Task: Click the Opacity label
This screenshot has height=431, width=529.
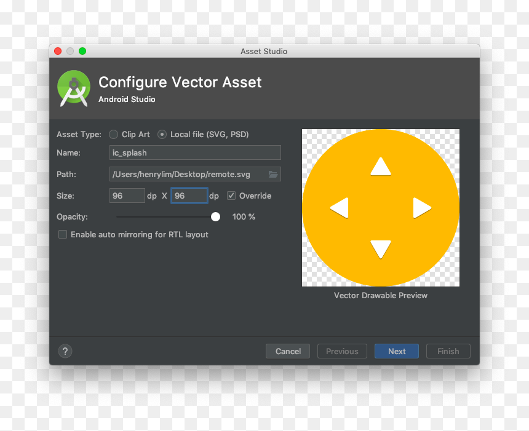Action: click(x=72, y=217)
